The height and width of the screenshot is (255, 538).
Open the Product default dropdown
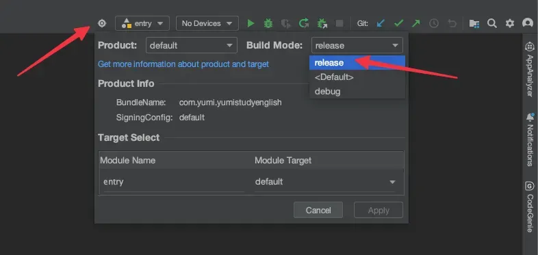[192, 45]
